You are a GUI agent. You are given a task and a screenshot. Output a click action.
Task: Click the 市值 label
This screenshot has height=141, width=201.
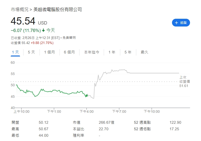pos(76,122)
